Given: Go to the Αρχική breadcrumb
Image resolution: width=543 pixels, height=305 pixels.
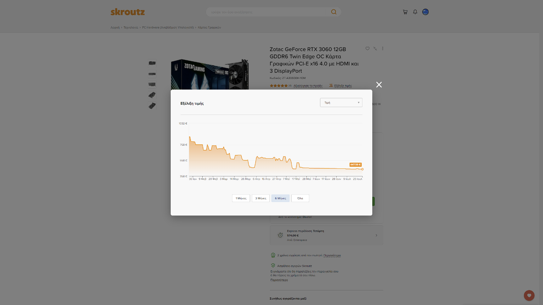Looking at the screenshot, I should [115, 27].
